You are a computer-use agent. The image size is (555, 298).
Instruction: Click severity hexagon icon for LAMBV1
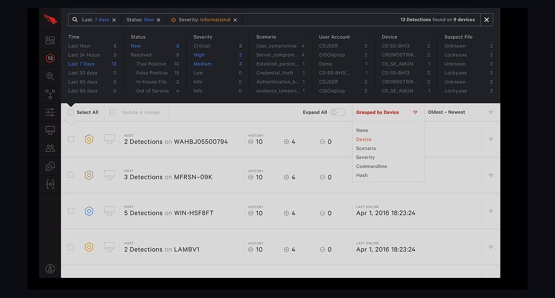tap(89, 247)
